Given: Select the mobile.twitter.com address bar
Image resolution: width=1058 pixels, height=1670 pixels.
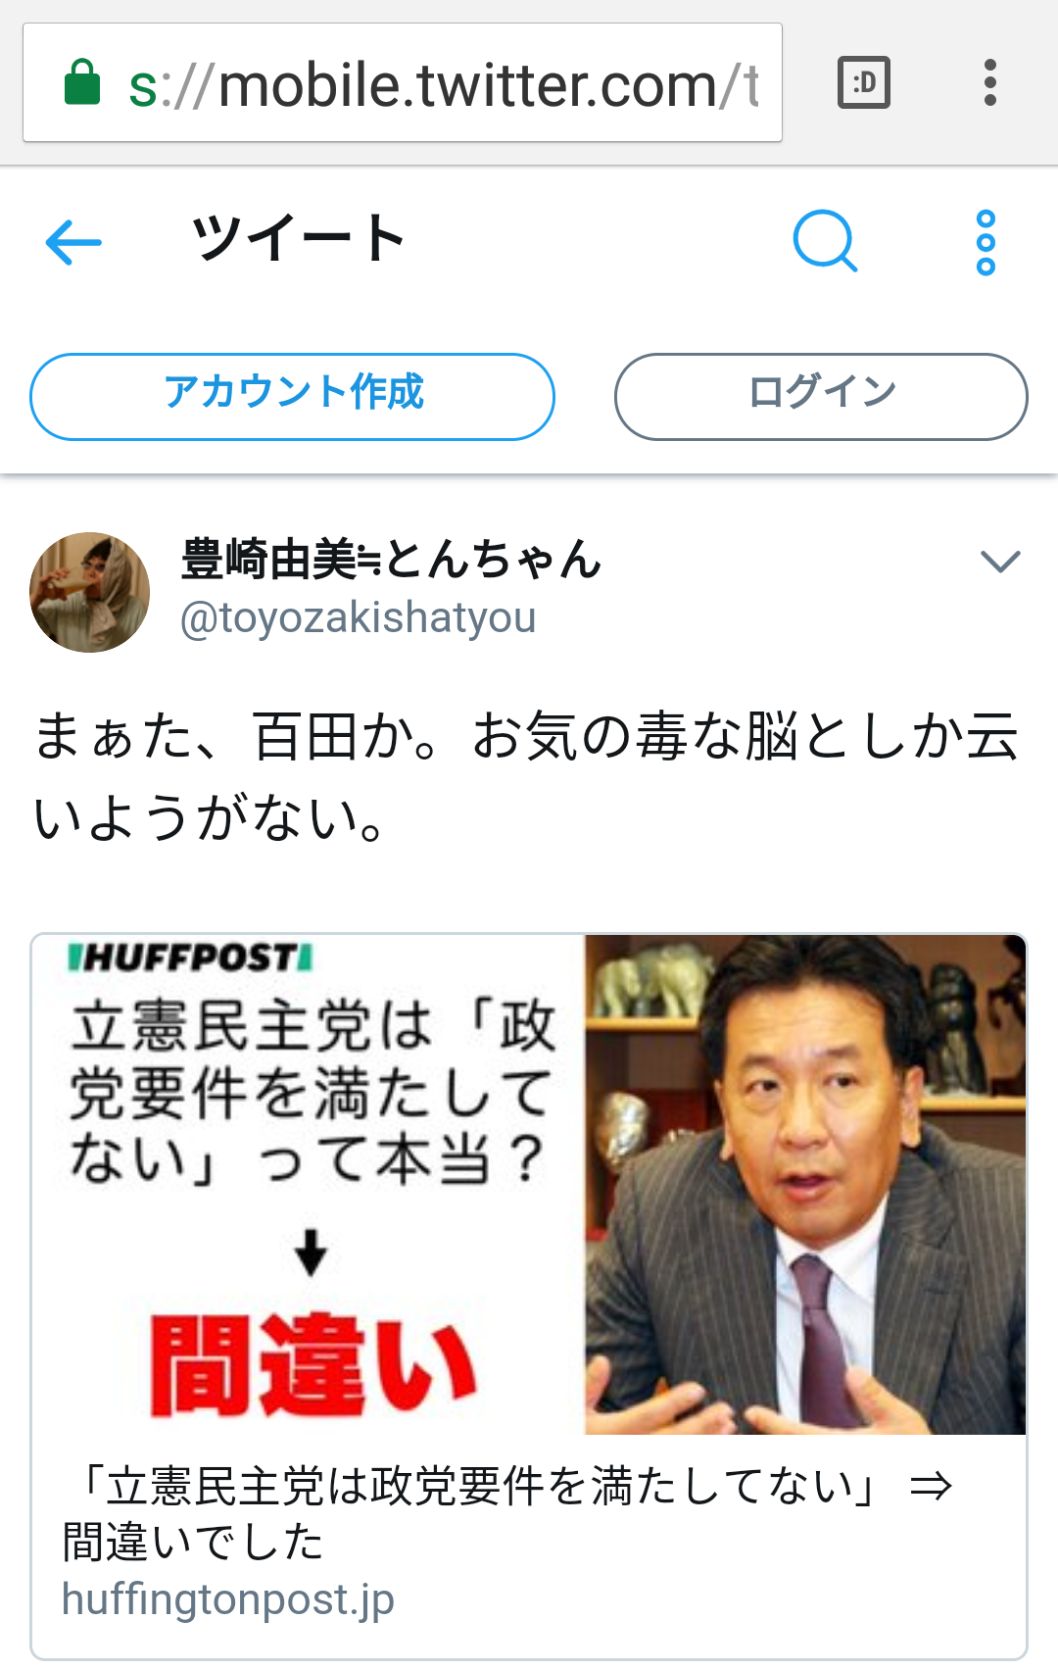Looking at the screenshot, I should [403, 82].
